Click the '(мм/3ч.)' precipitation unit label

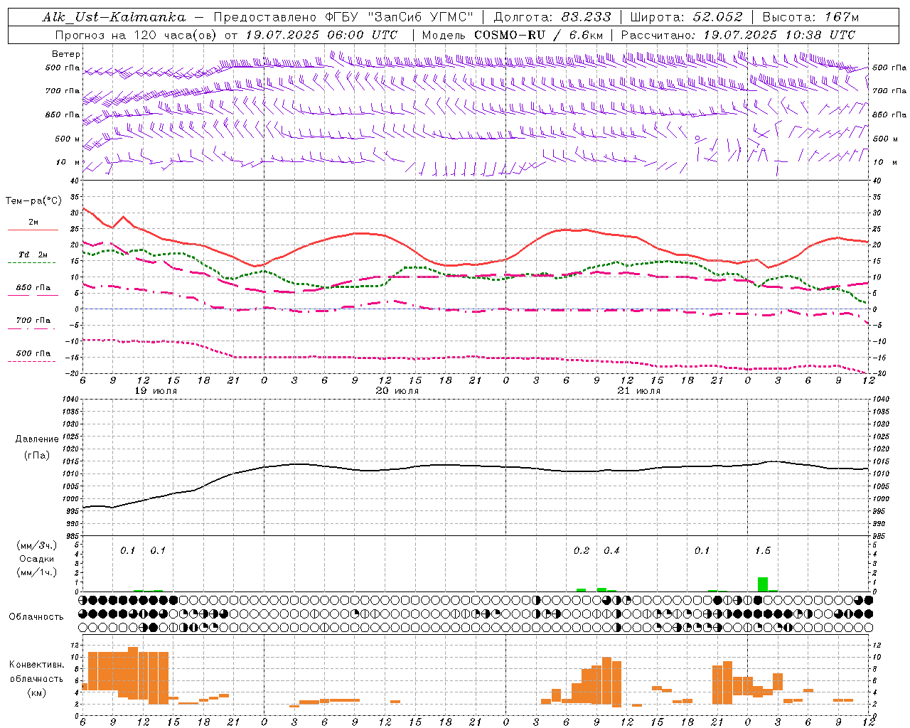[x=36, y=545]
